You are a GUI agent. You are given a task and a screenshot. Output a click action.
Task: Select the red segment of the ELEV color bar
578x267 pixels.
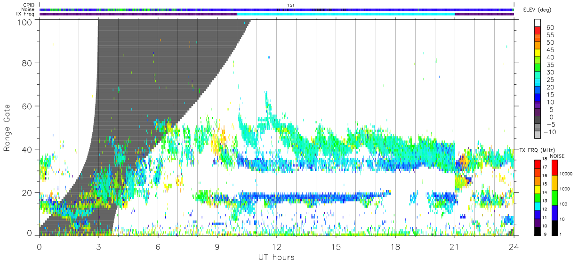[538, 31]
